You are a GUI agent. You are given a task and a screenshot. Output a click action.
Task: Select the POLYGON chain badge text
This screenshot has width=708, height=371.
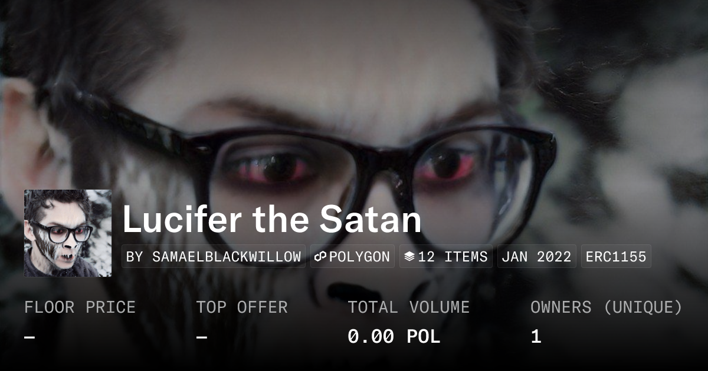coord(359,257)
